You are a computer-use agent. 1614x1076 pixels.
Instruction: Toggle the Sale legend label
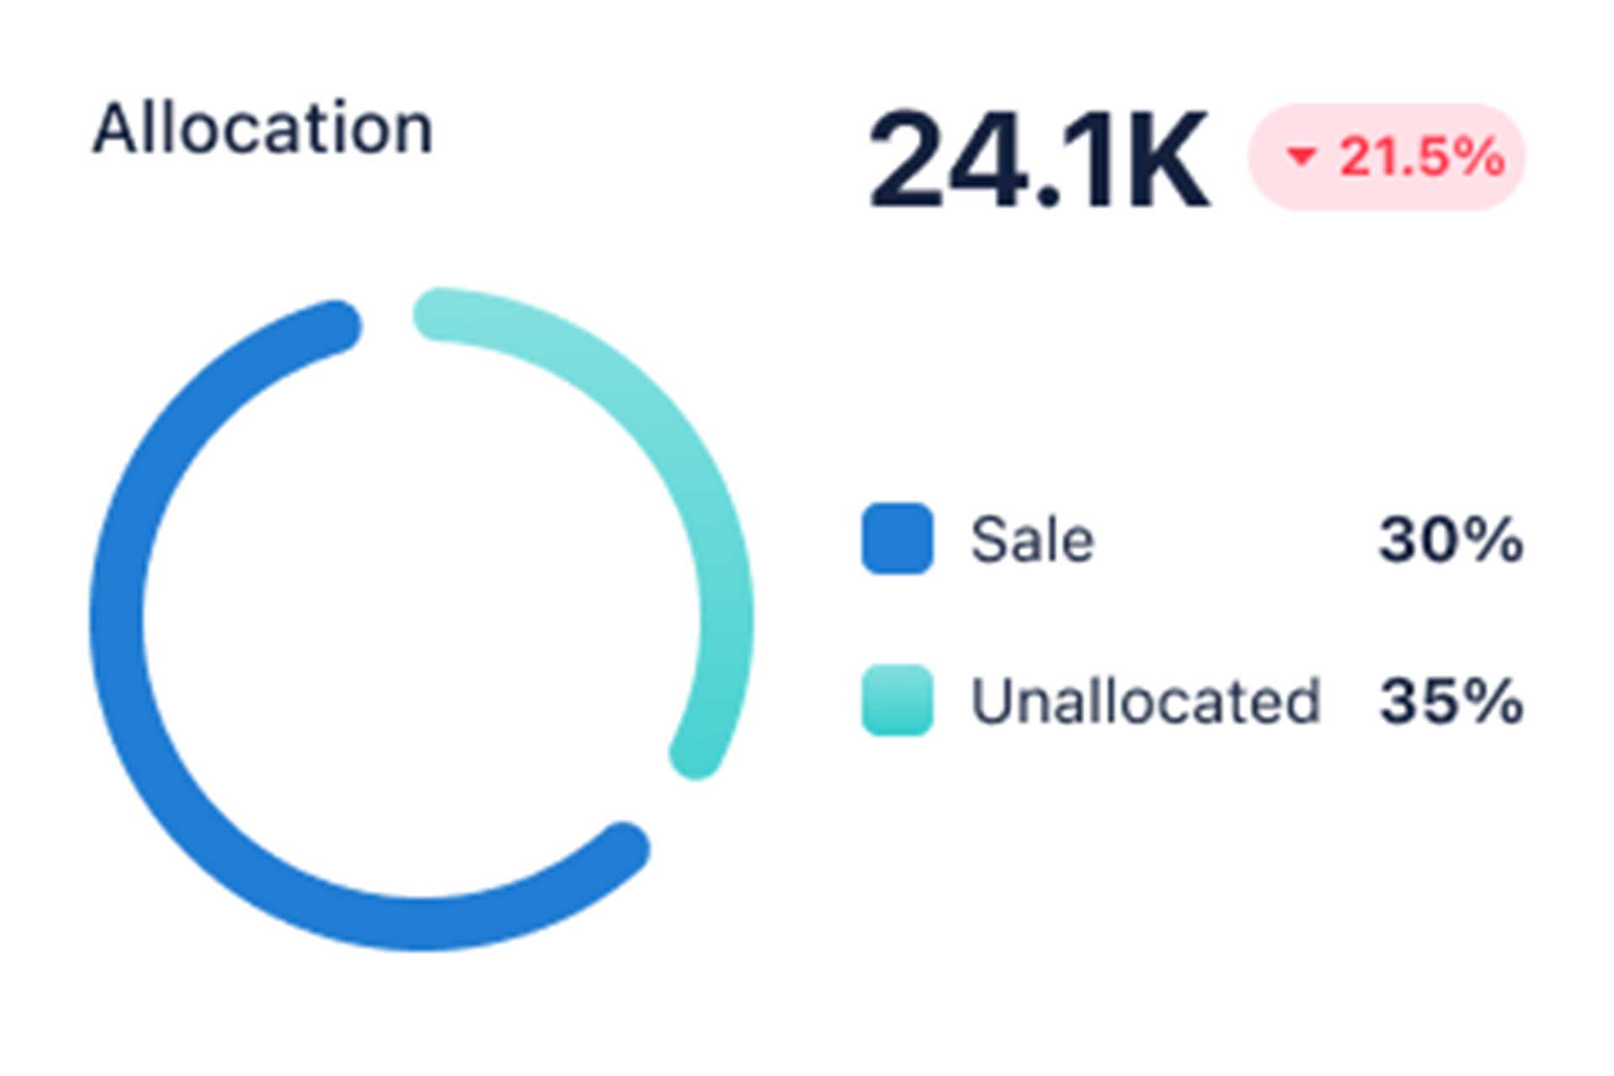pyautogui.click(x=1032, y=539)
